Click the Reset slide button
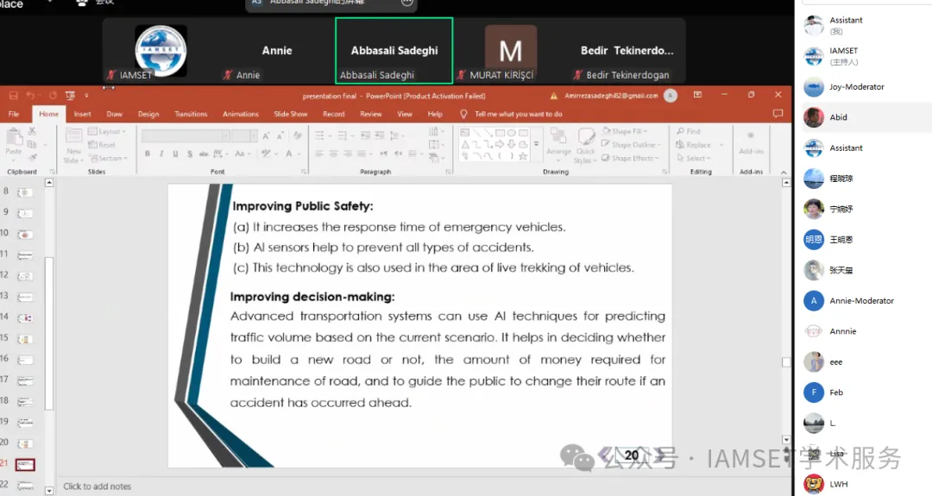Image resolution: width=932 pixels, height=496 pixels. (102, 145)
